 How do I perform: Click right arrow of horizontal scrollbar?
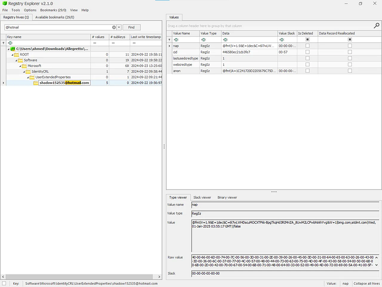coord(159,277)
